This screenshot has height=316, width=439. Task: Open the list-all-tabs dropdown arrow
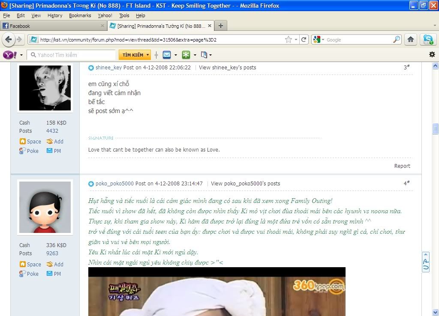click(435, 25)
